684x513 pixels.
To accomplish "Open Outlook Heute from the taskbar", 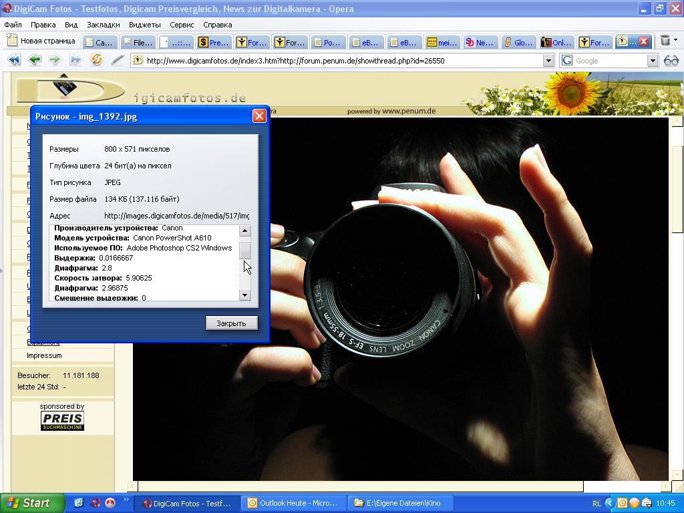I will click(293, 503).
